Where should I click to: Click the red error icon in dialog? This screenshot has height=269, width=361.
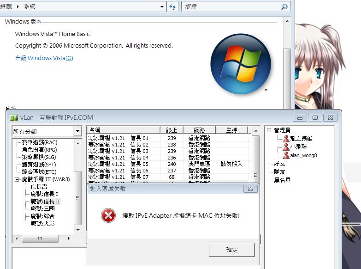[108, 215]
